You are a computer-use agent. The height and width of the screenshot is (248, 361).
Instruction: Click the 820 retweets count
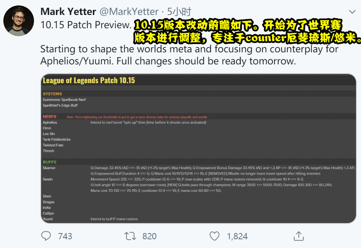tap(149, 236)
